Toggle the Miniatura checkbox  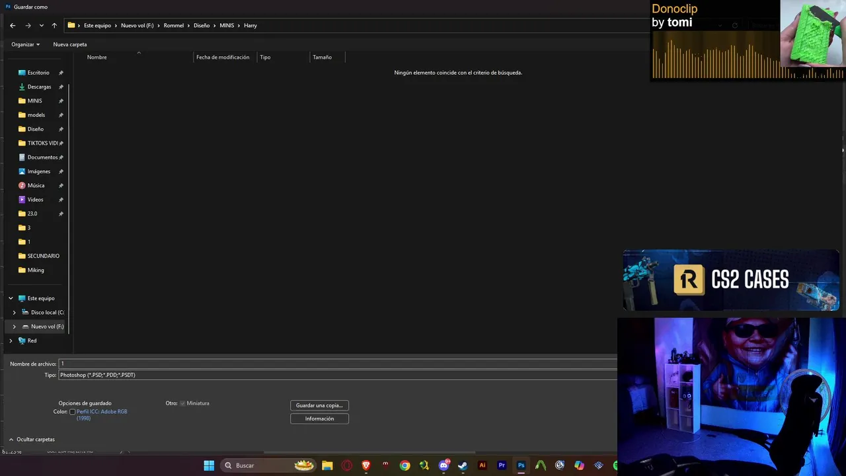(x=182, y=403)
